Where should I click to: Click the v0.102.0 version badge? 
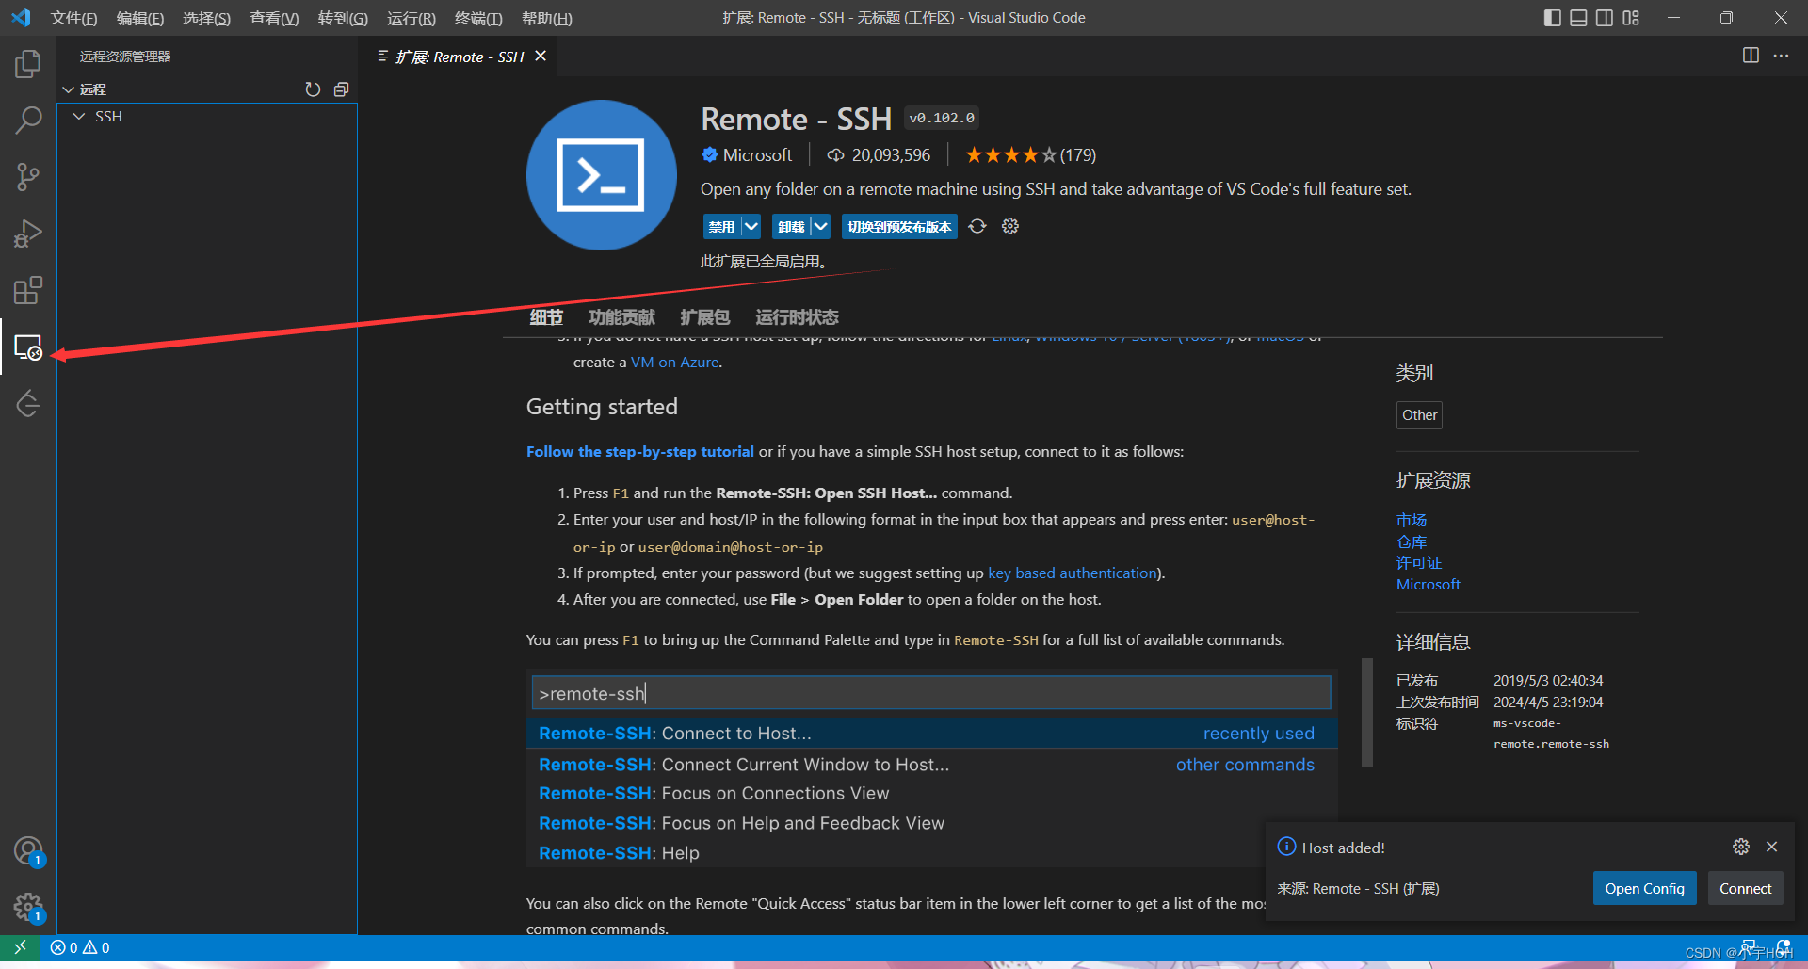pos(942,118)
